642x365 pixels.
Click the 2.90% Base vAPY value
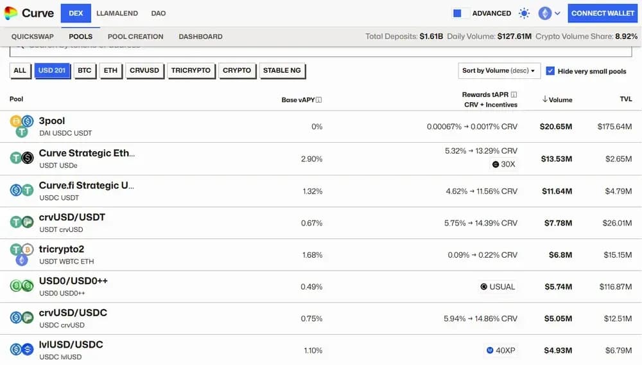[311, 159]
